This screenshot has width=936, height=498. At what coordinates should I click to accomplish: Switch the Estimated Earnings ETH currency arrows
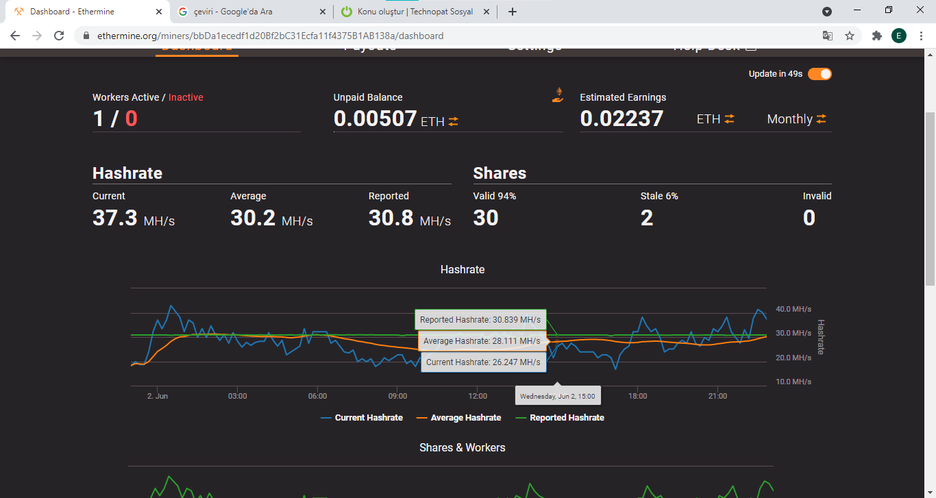click(729, 119)
